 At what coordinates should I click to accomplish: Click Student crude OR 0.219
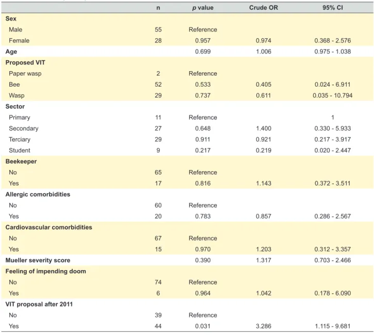click(x=264, y=150)
